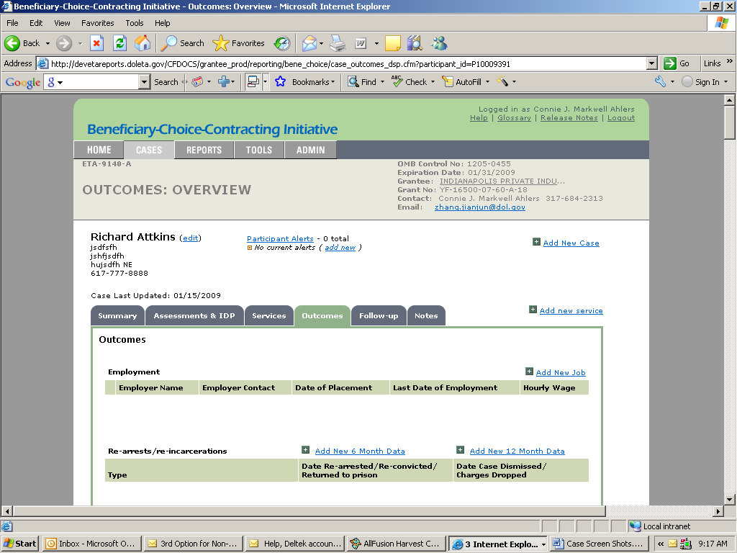Open the Windows Start button
The height and width of the screenshot is (553, 737).
21,544
